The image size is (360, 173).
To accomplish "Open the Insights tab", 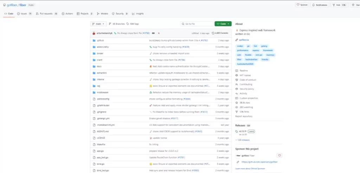I will 138,14.
